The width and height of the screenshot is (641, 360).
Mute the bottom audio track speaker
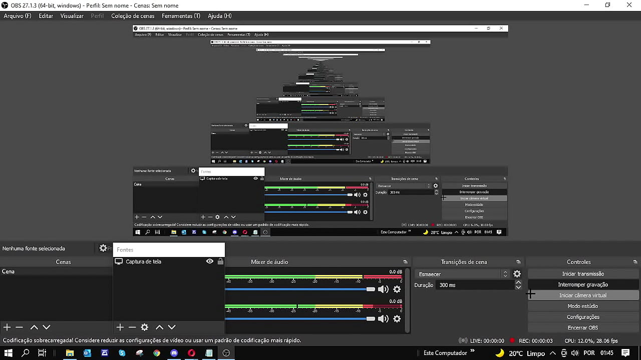pos(383,318)
